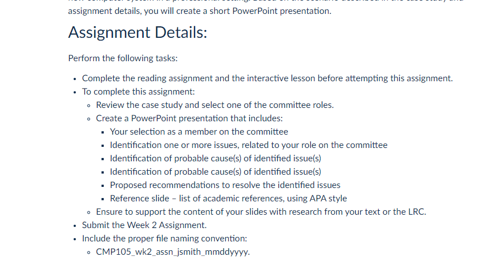Click 'Submit the Week 2 Assignment.' text
The width and height of the screenshot is (493, 267).
point(144,225)
